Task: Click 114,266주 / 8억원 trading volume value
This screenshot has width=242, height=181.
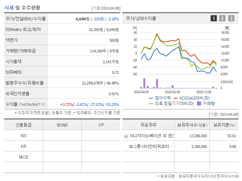Action: coord(104,51)
